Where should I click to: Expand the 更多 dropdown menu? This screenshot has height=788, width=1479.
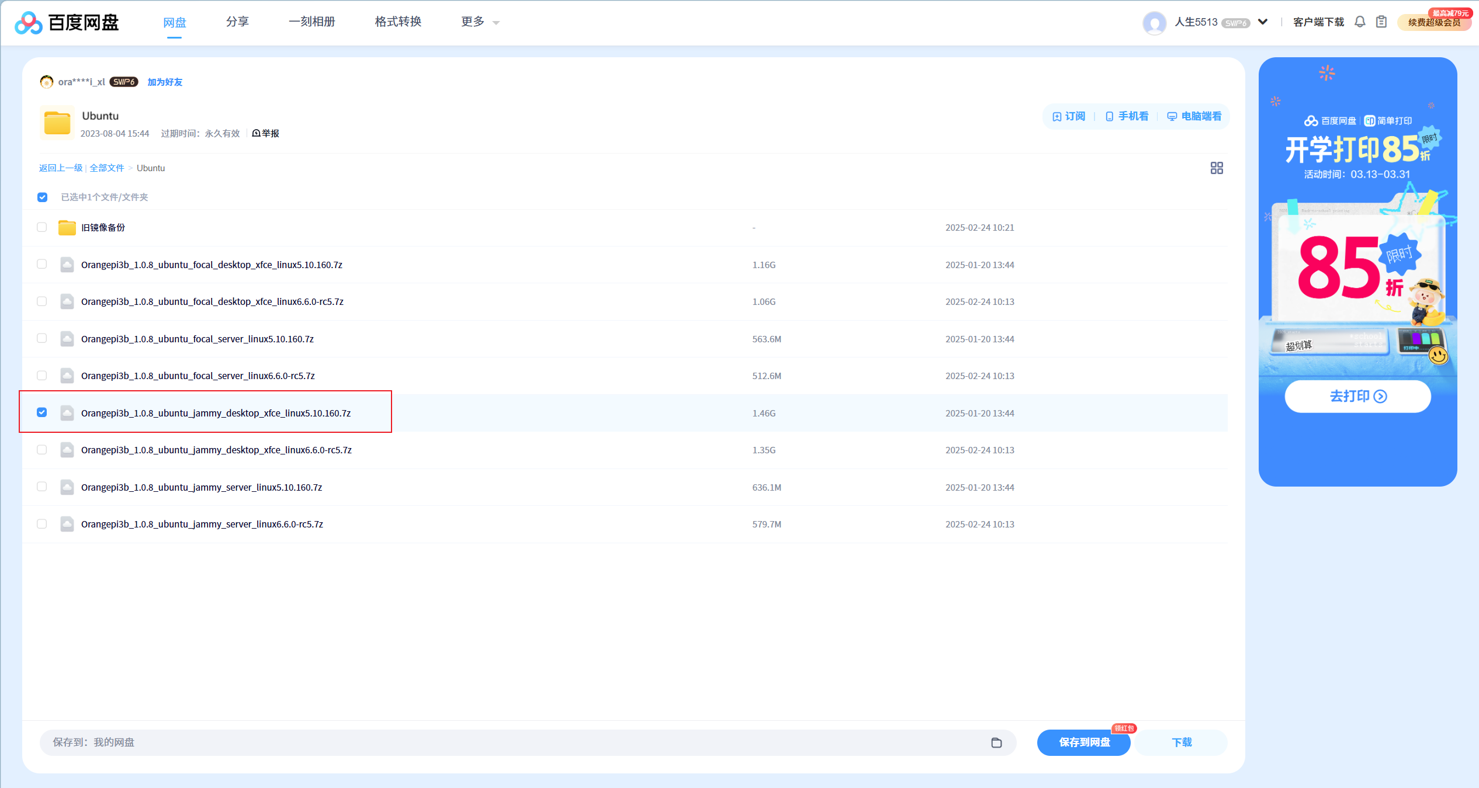(480, 22)
